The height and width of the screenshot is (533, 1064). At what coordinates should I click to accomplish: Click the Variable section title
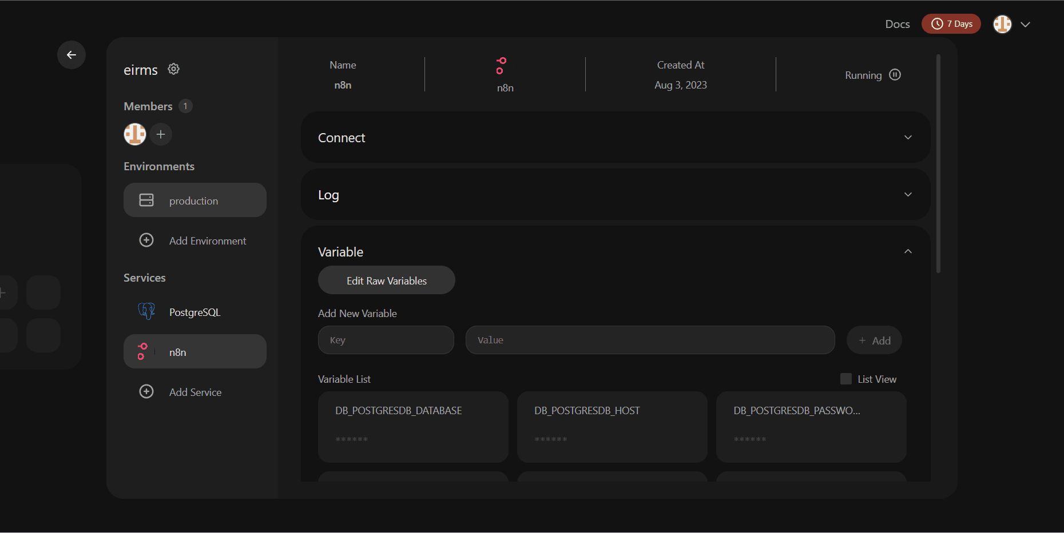tap(340, 252)
